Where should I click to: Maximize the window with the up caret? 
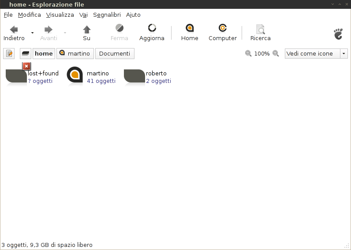click(x=340, y=4)
